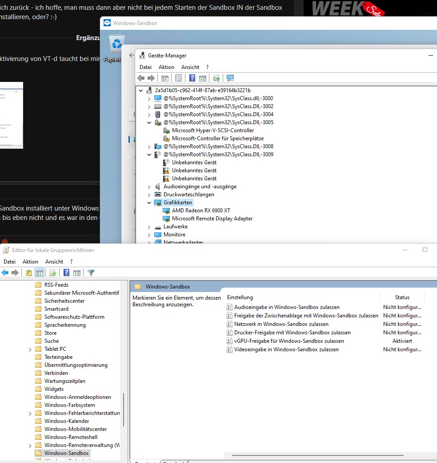The height and width of the screenshot is (463, 437).
Task: Click back arrow left of Geräte-Manager window
Action: pos(132,55)
